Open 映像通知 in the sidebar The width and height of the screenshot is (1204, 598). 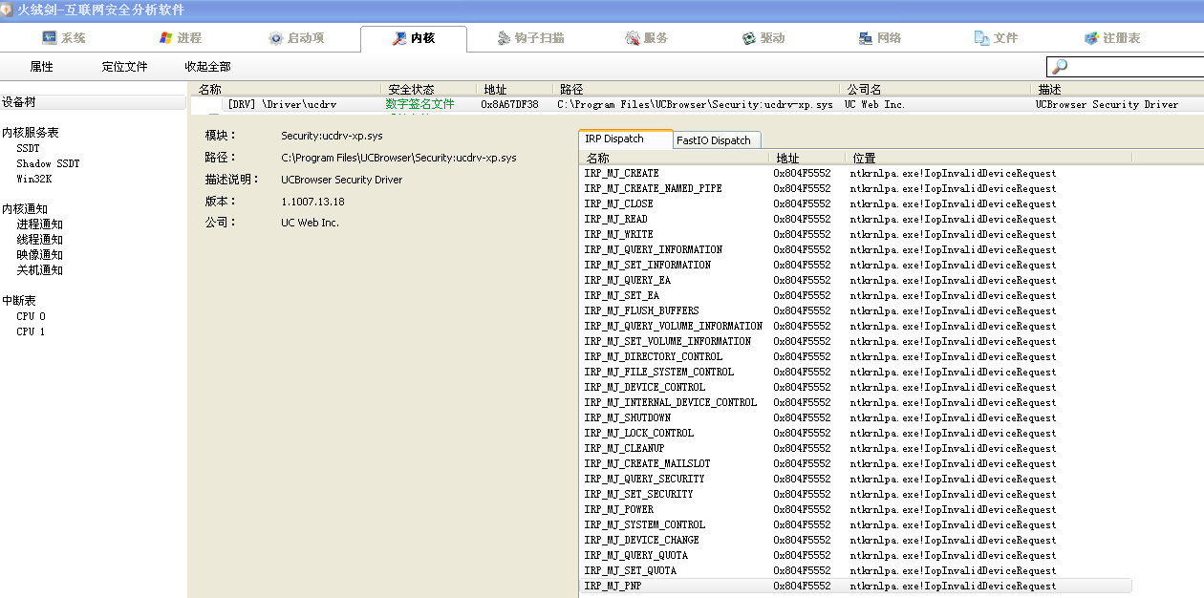[39, 255]
